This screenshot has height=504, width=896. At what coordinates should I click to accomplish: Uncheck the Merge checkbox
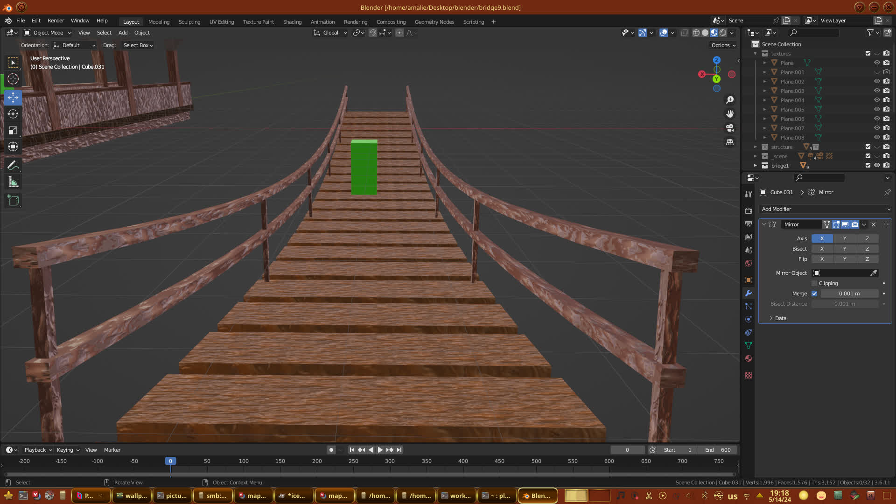click(814, 294)
